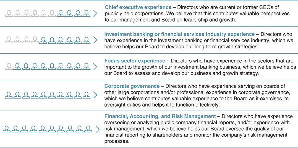Click the only gray person icon in Focus sector row

9,67
